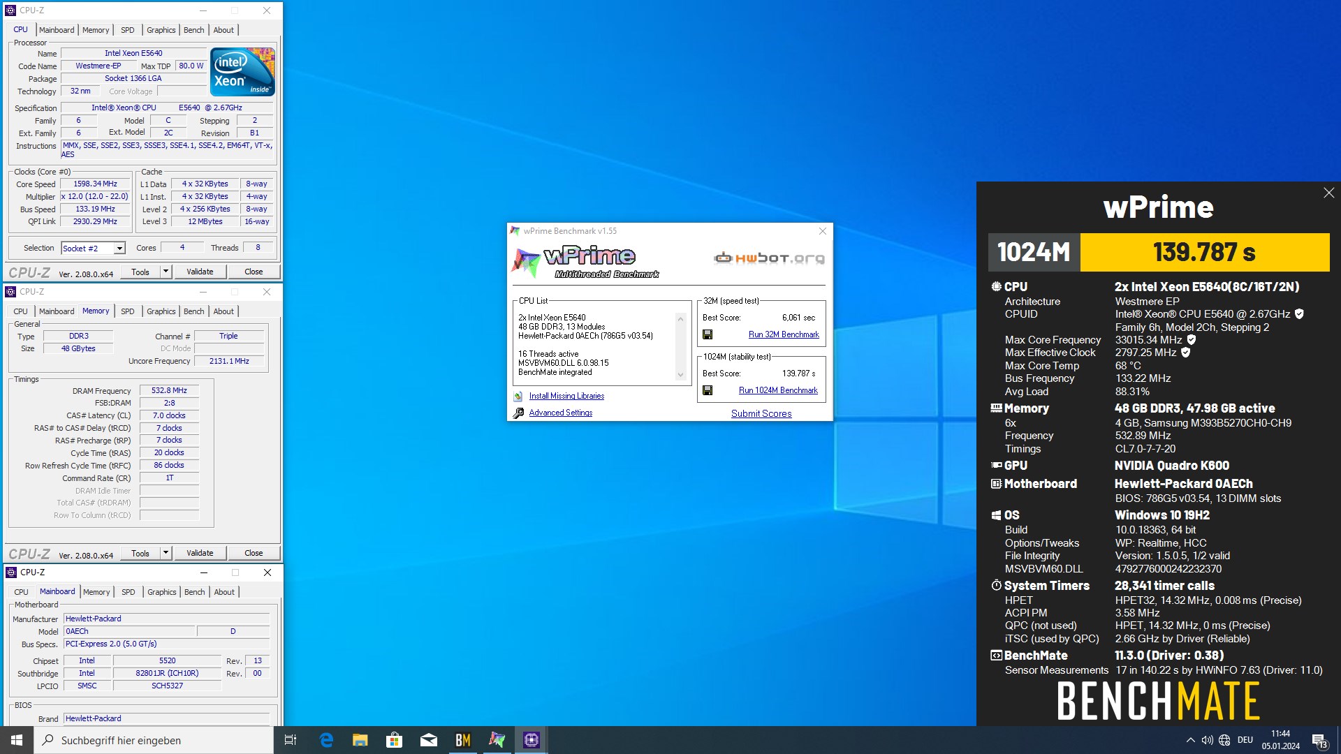The width and height of the screenshot is (1341, 754).
Task: Open the HWBOT.org logo in wPrime
Action: tap(769, 258)
